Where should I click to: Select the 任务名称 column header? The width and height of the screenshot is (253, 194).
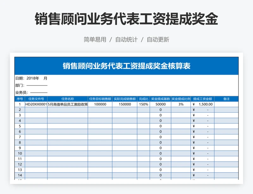pyautogui.click(x=68, y=99)
